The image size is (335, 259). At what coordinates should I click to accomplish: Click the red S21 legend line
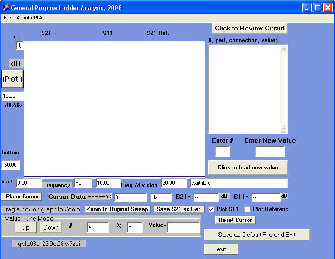[69, 34]
